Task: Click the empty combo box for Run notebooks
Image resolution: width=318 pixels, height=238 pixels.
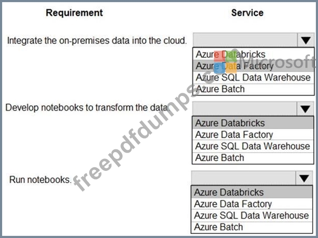Action: click(x=243, y=178)
